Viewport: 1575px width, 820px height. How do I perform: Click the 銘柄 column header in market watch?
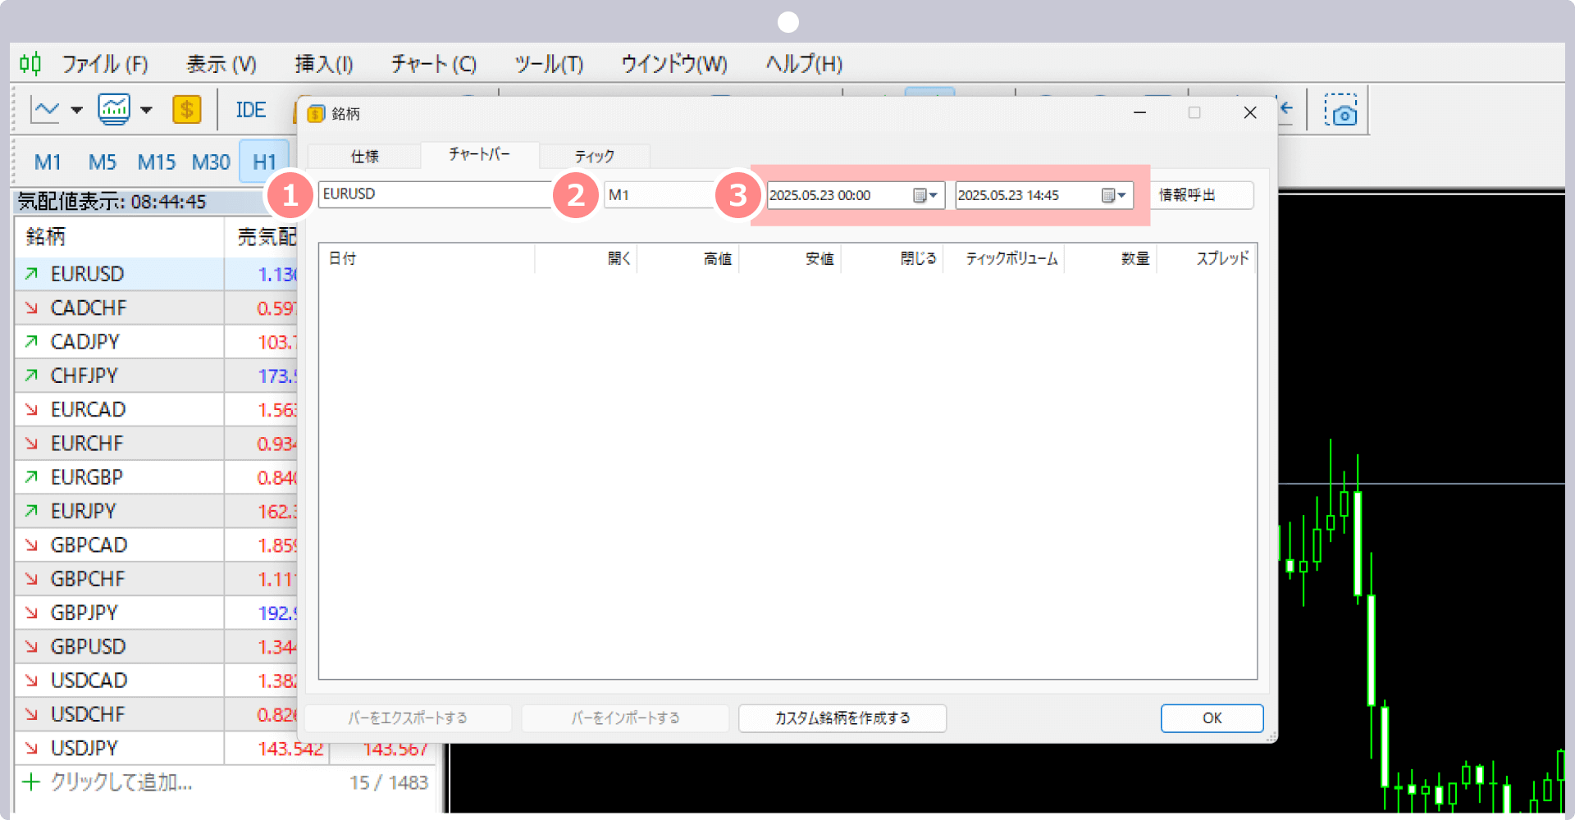[x=119, y=237]
